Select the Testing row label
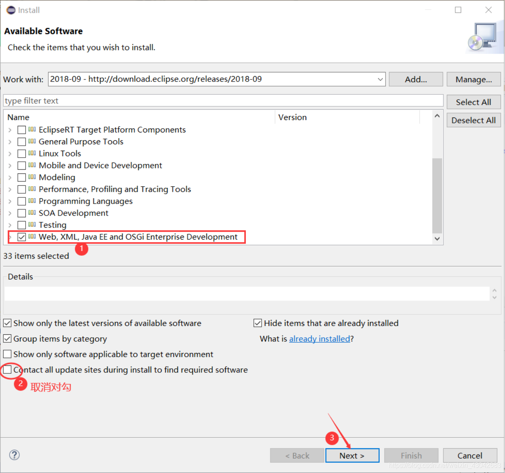The image size is (505, 473). coord(52,225)
